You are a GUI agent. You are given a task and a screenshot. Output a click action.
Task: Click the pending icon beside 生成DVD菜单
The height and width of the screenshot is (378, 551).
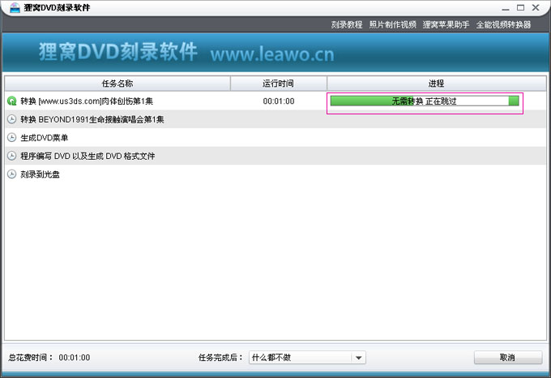pos(12,138)
